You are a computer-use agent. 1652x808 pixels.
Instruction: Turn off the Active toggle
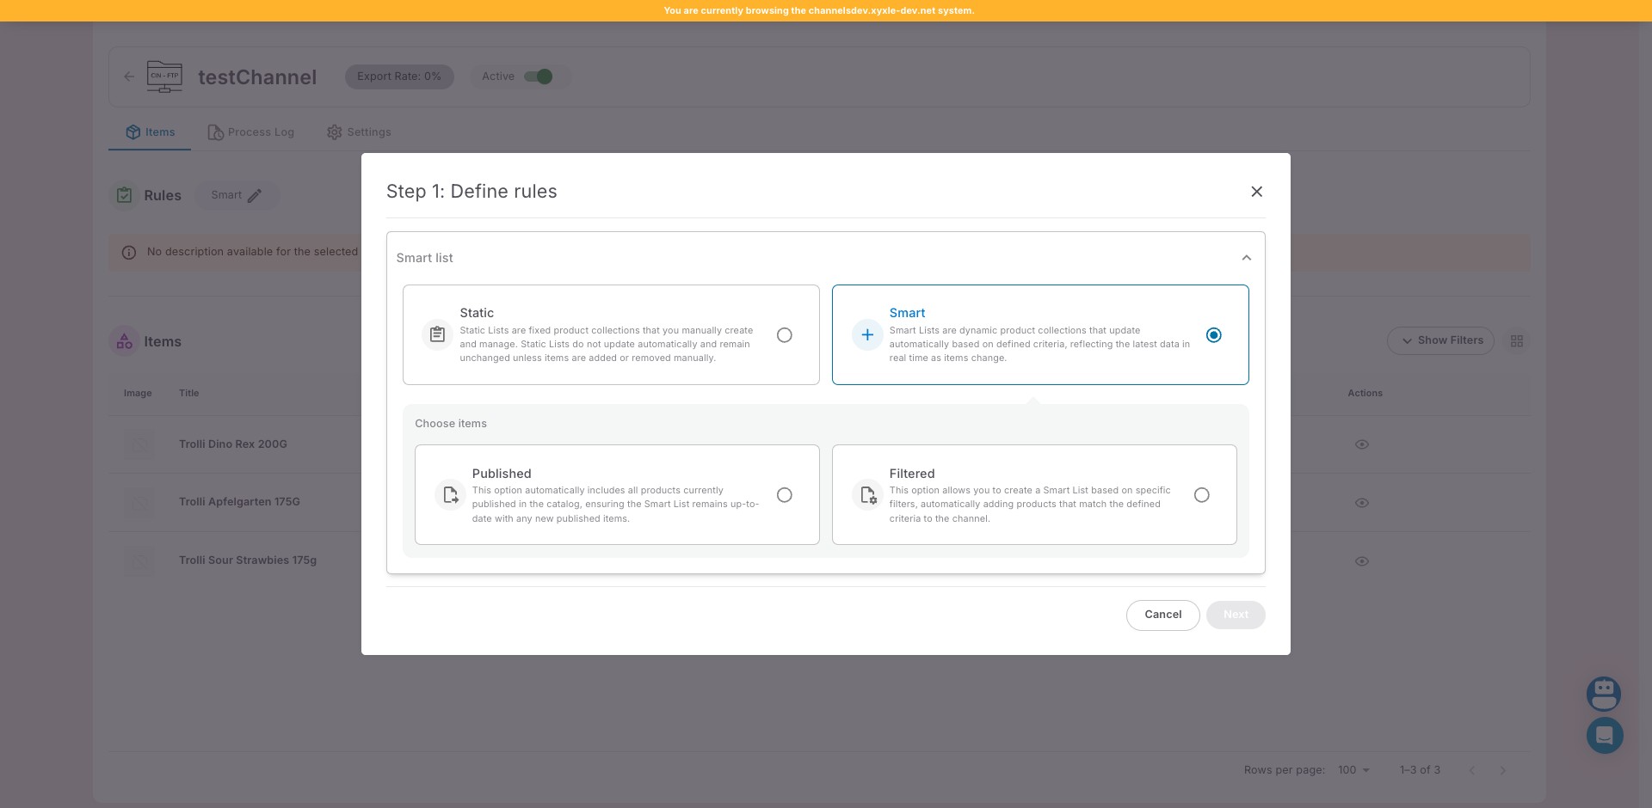pos(541,77)
